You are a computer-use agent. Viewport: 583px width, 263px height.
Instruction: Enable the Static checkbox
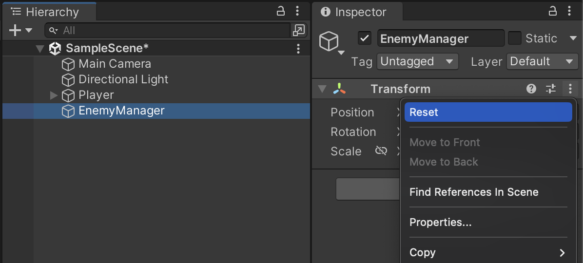(515, 38)
